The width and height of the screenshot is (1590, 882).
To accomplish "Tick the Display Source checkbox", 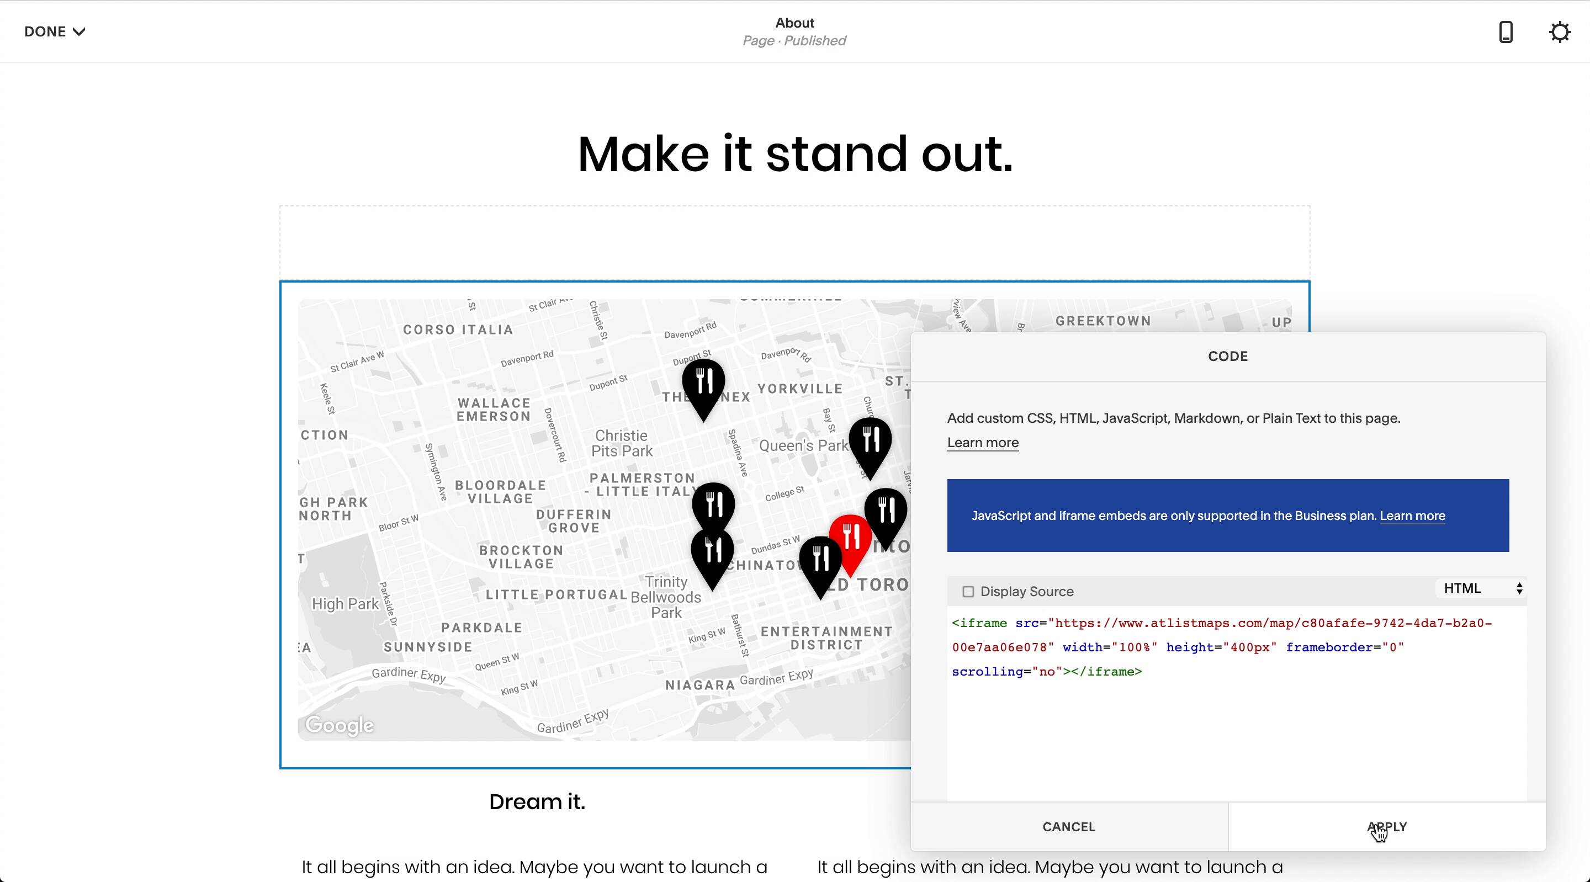I will [x=968, y=591].
